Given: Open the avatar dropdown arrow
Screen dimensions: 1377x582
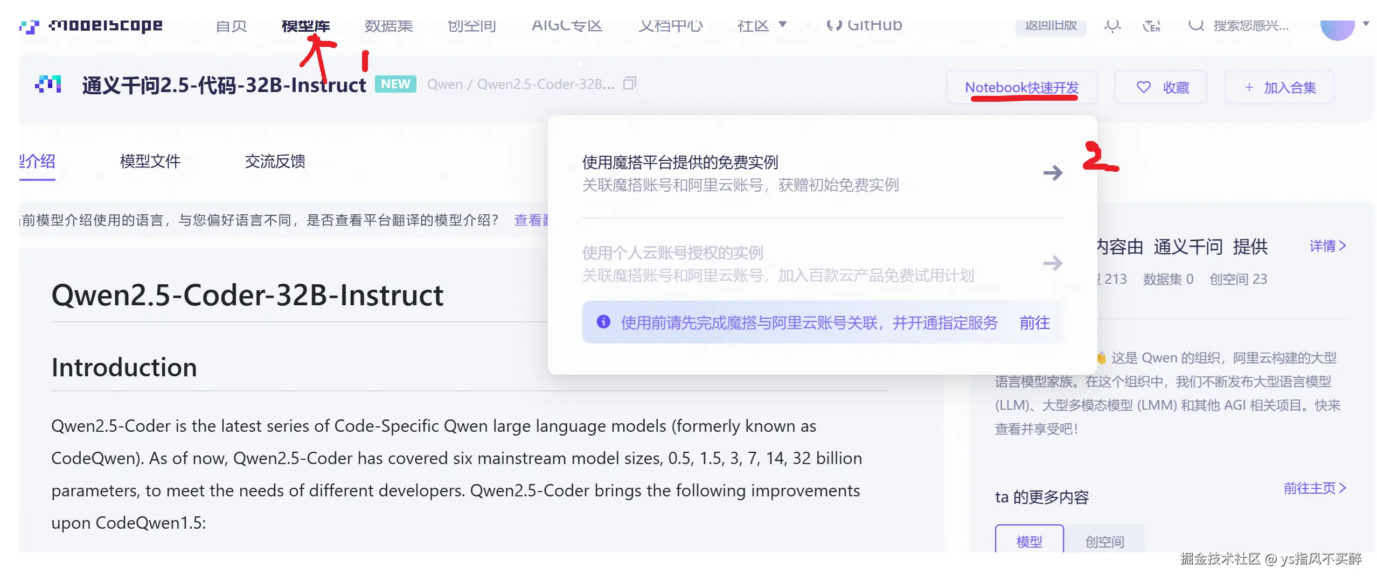Looking at the screenshot, I should 1366,24.
